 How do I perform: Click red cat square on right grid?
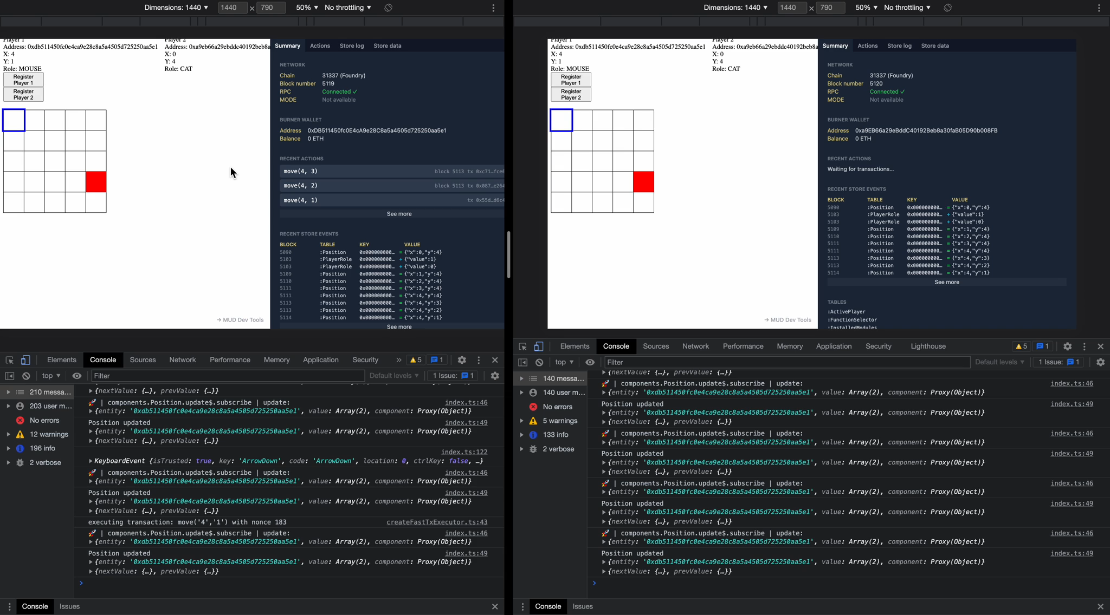point(643,182)
